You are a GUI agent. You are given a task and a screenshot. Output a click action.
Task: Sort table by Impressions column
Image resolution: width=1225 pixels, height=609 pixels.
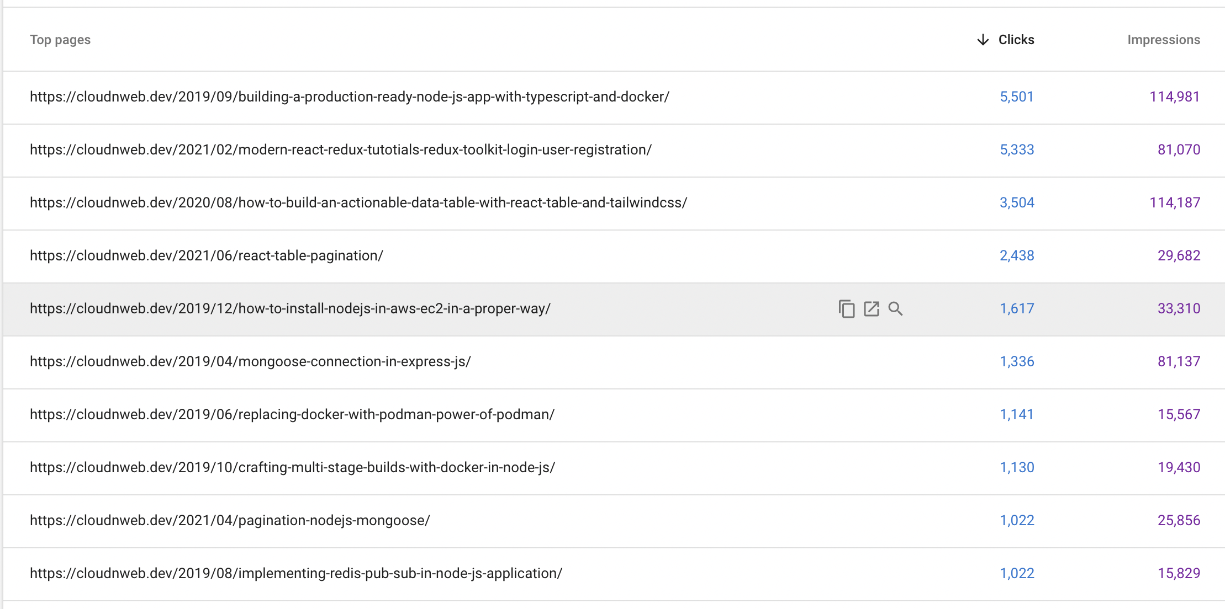pos(1163,40)
